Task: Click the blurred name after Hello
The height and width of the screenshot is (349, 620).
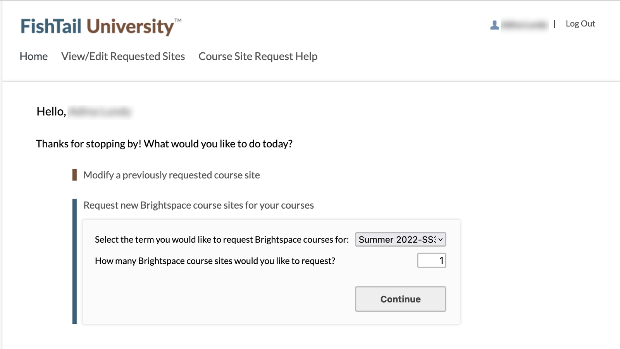Action: click(100, 112)
